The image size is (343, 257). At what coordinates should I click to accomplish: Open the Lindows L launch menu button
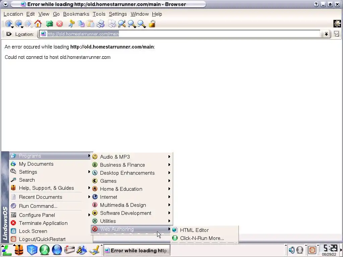pyautogui.click(x=6, y=250)
